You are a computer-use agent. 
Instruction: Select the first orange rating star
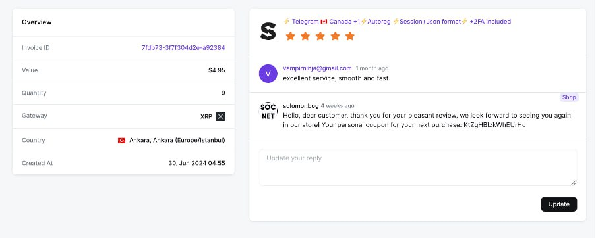pos(290,36)
